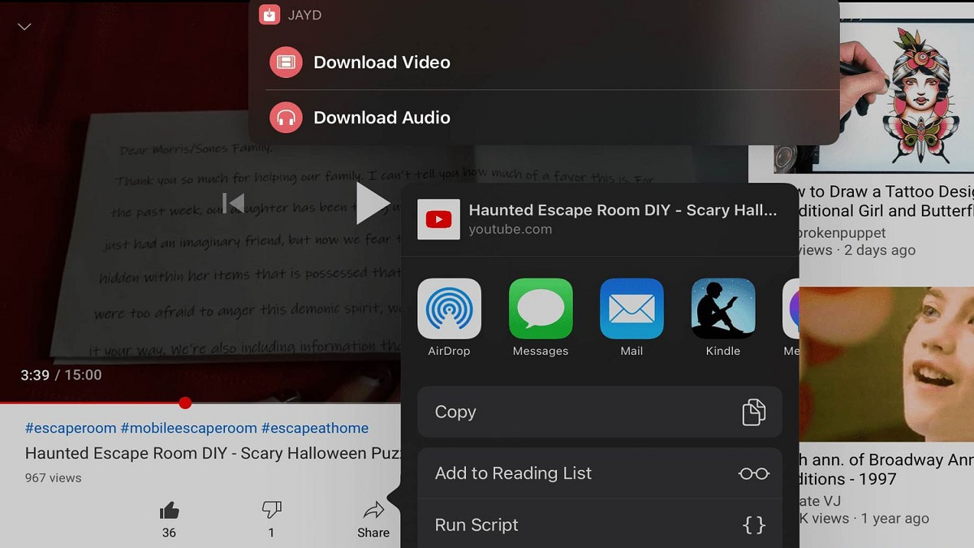Skip to the previous video

234,203
